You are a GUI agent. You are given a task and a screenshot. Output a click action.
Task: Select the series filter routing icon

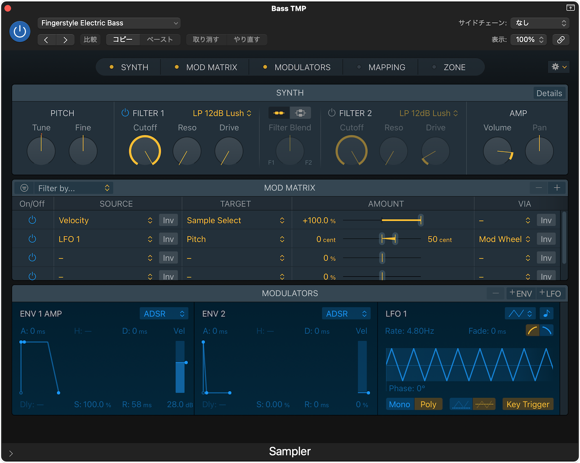coord(279,113)
